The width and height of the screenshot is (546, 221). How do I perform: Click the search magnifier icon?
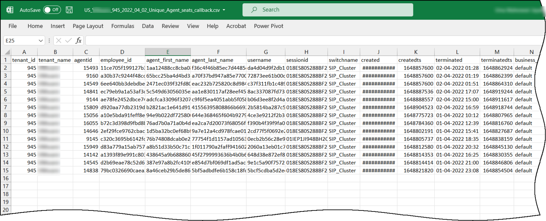click(x=254, y=10)
